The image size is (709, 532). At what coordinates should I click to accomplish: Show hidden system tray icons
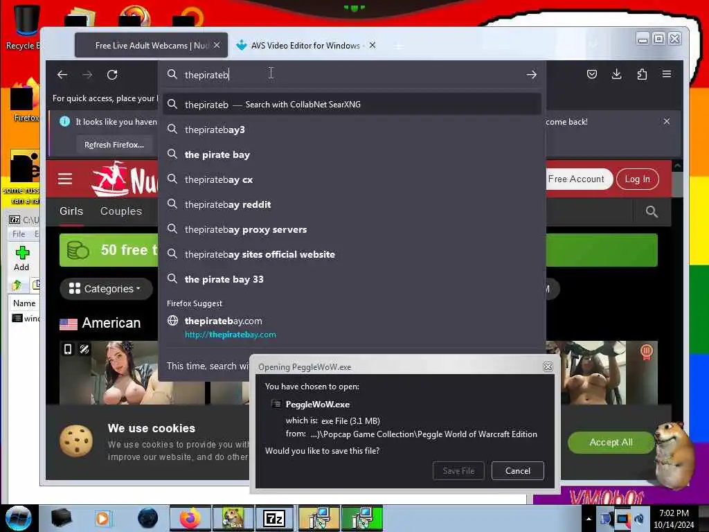pyautogui.click(x=589, y=519)
